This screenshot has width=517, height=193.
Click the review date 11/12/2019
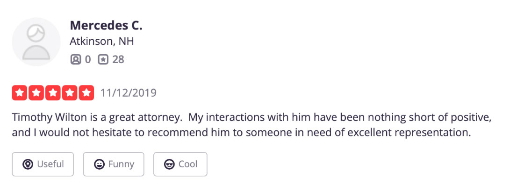128,93
